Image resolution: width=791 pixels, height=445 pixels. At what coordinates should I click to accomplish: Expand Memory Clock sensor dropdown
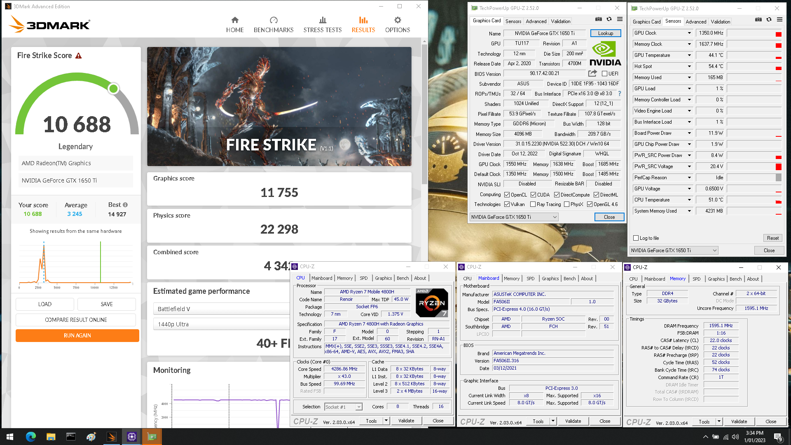689,44
